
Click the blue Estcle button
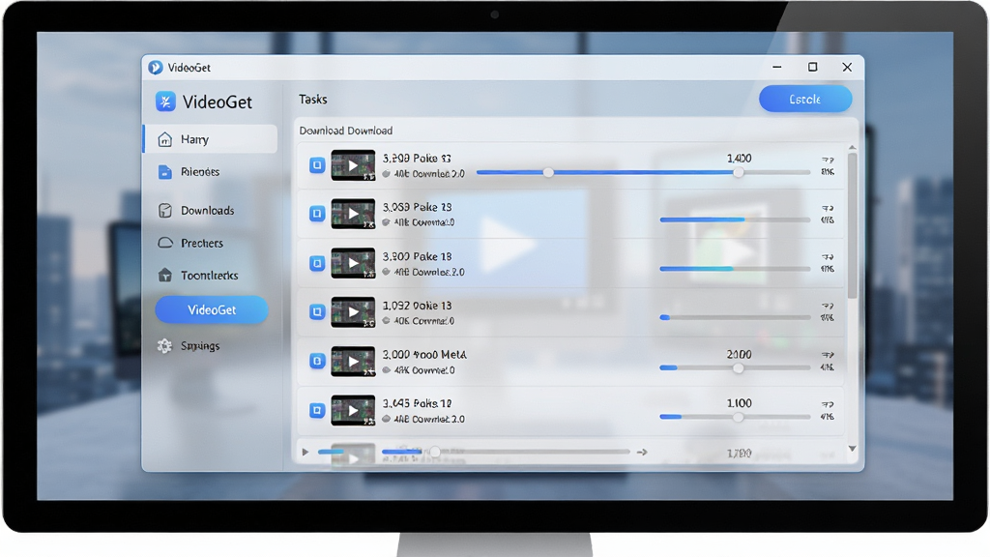[805, 100]
